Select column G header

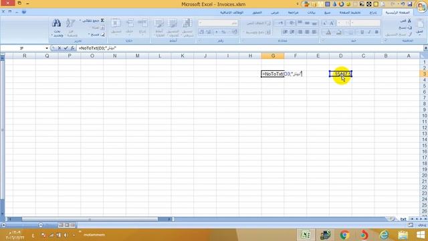point(273,56)
